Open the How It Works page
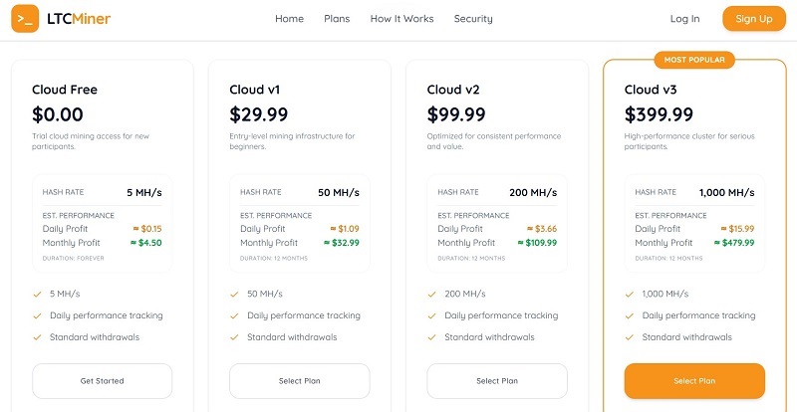Viewport: 797px width, 412px height. [402, 19]
